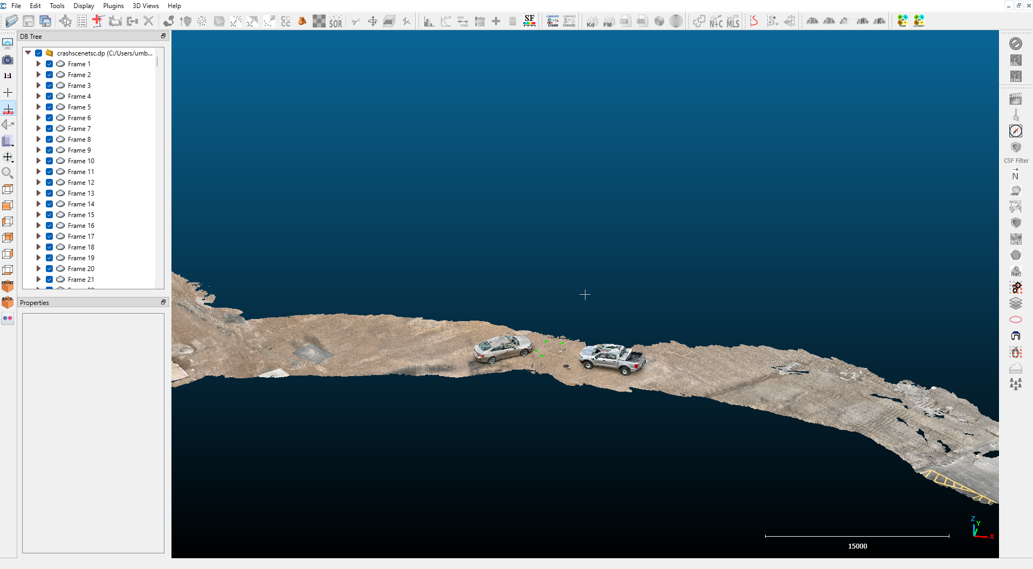The height and width of the screenshot is (569, 1033).
Task: Uncheck the Frame 1 visibility checkbox
Action: (x=50, y=64)
